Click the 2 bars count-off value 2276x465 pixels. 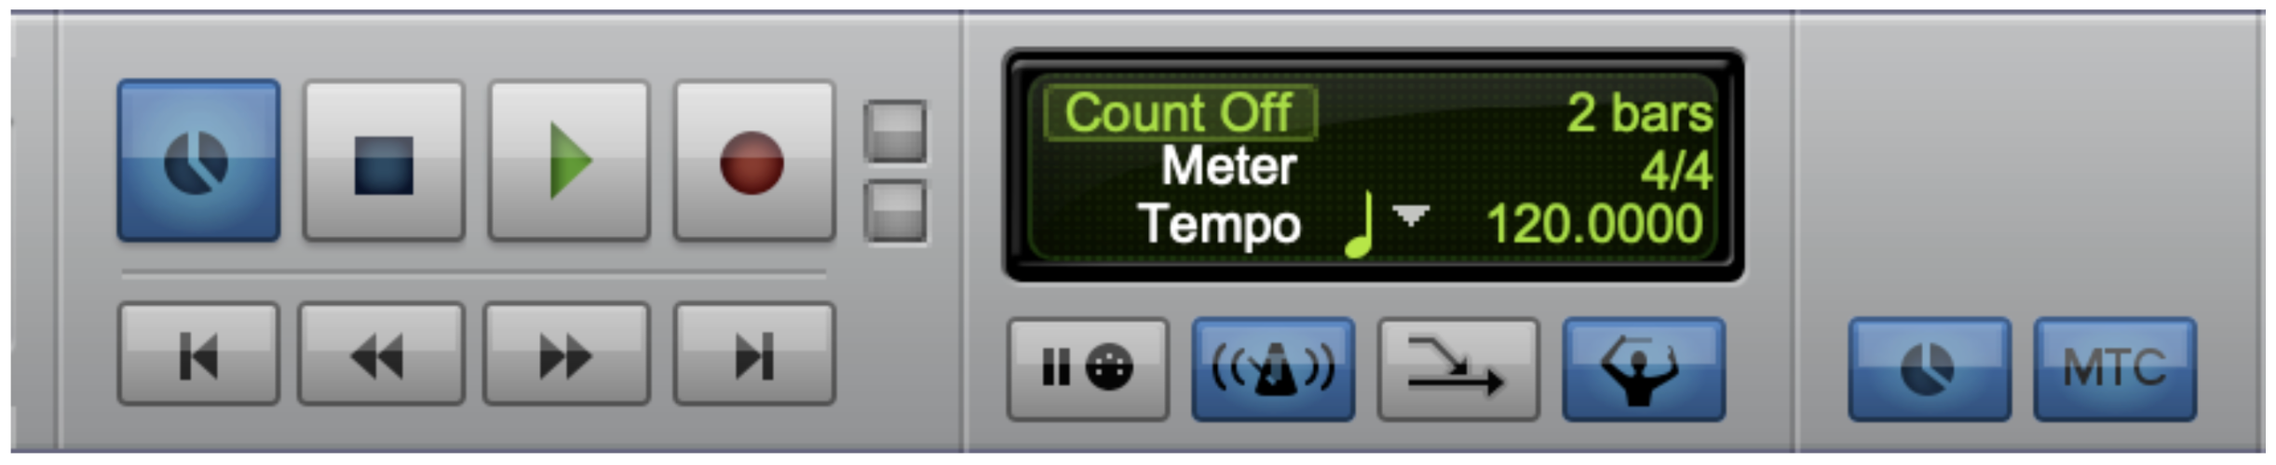pos(1639,113)
